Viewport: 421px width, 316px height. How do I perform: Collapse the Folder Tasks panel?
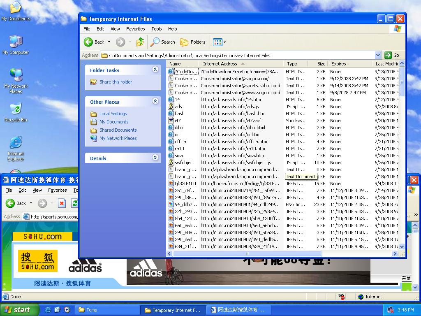click(155, 70)
